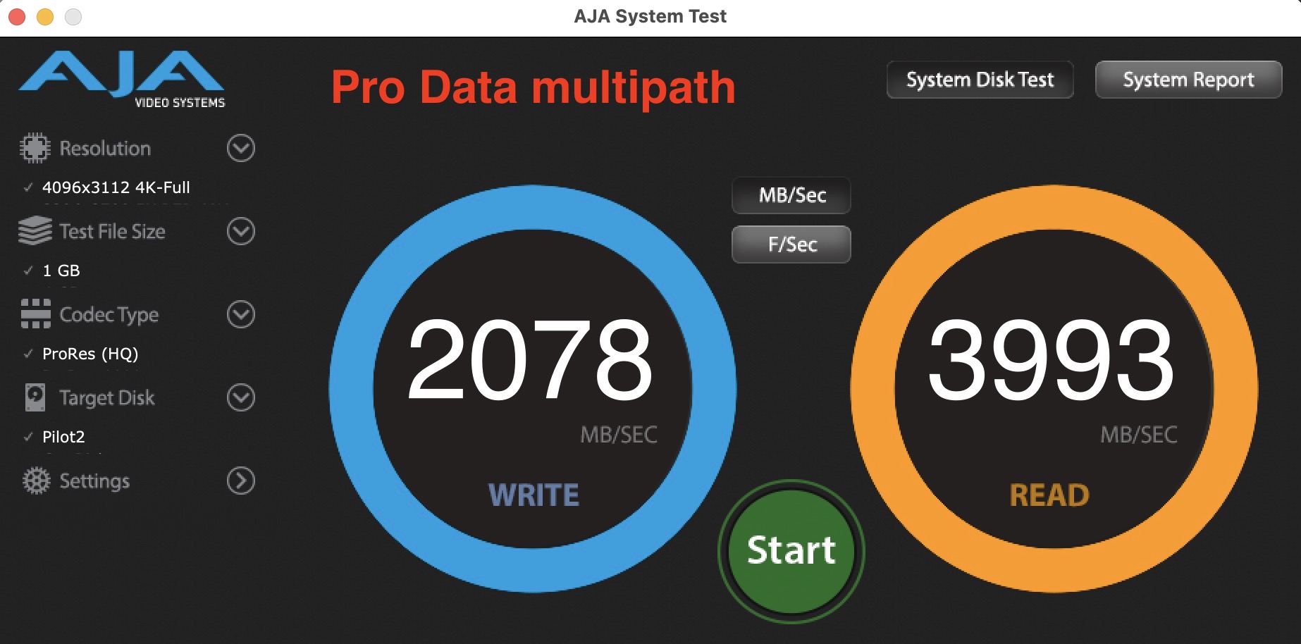Switch units to MB/Sec
The height and width of the screenshot is (644, 1301).
(791, 195)
